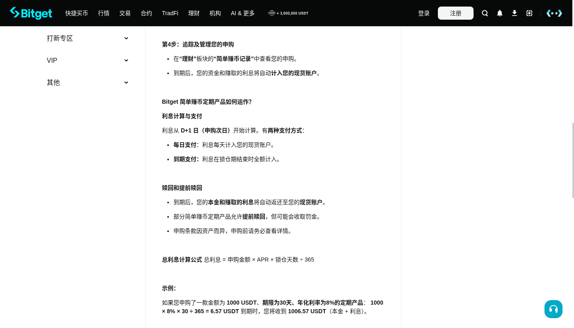
Task: Open notifications bell icon
Action: 500,13
